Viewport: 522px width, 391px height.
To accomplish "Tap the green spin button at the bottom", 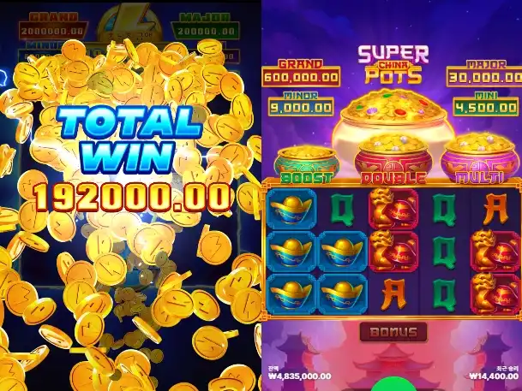I will pos(393,385).
